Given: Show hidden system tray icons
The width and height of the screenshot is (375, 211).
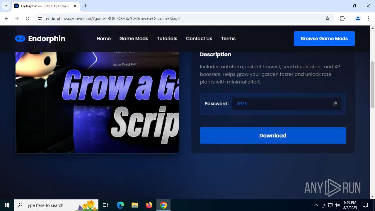Looking at the screenshot, I should click(316, 205).
